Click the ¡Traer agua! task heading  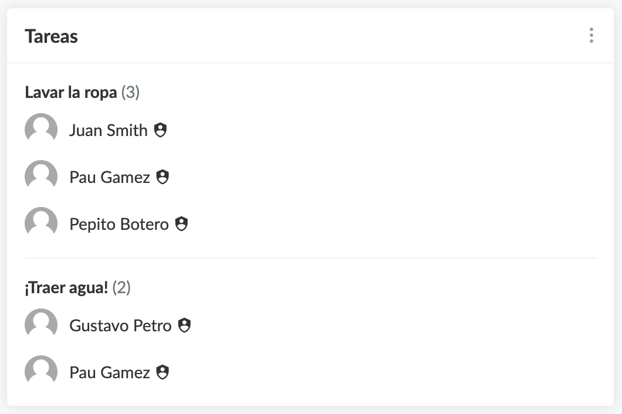pos(66,288)
